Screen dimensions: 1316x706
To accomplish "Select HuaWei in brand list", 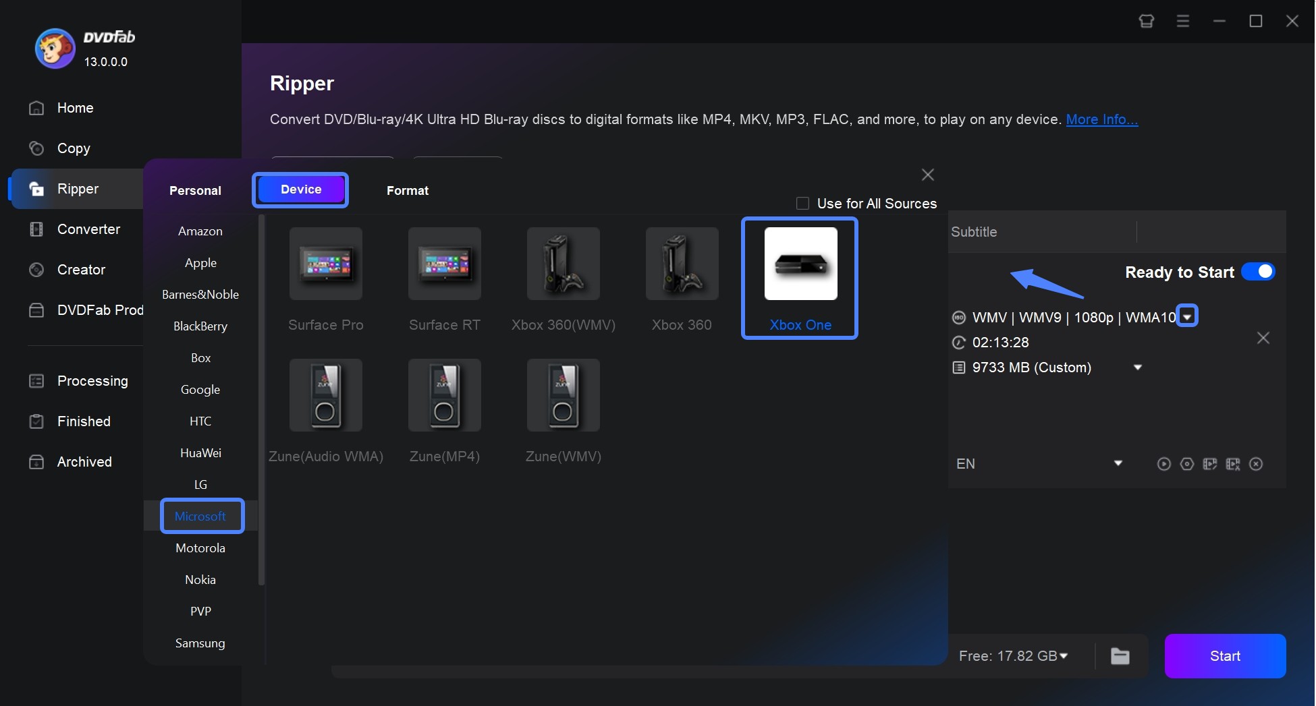I will coord(200,453).
